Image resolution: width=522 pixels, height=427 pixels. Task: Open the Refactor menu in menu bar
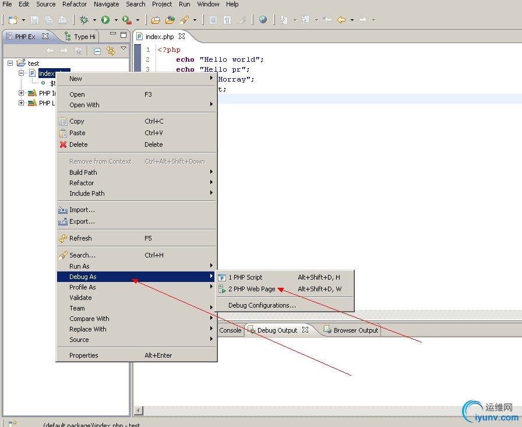75,4
